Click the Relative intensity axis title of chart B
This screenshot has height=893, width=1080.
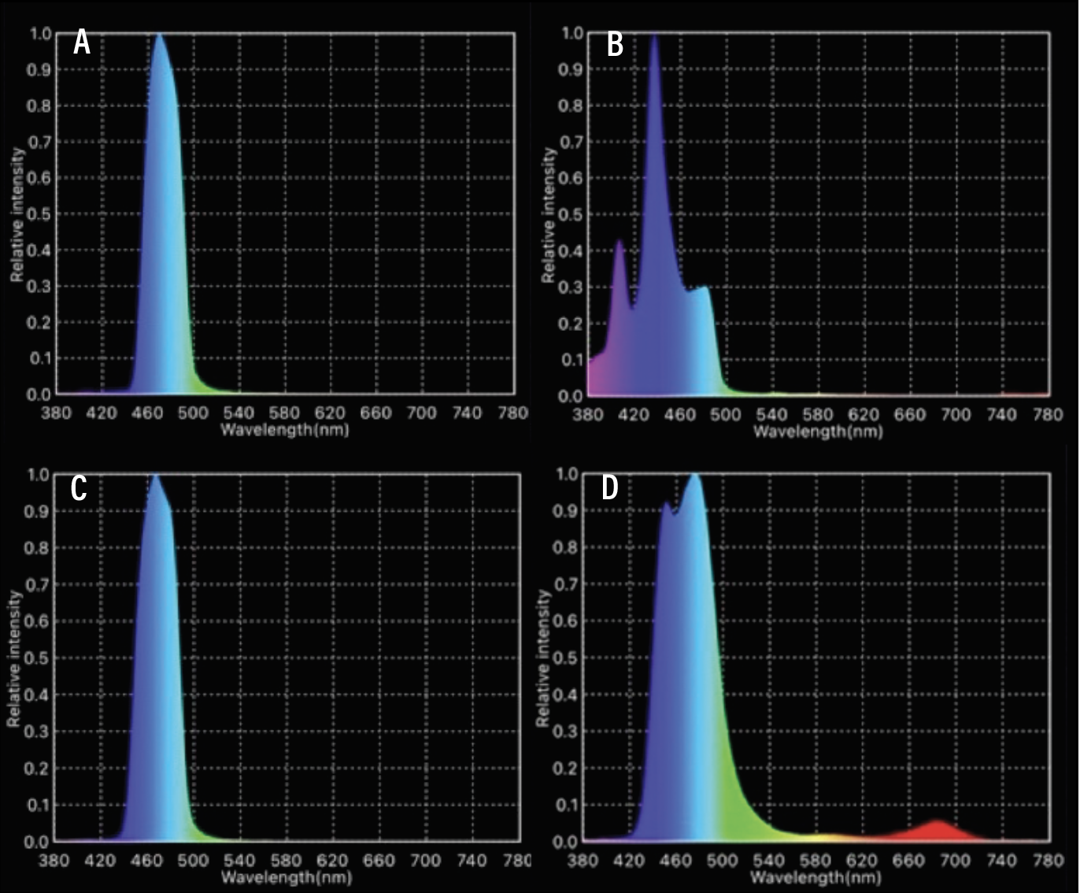[x=549, y=216]
